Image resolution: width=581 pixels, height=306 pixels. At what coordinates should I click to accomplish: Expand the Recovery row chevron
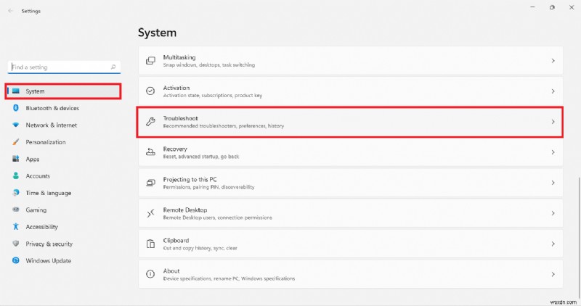[x=553, y=152]
